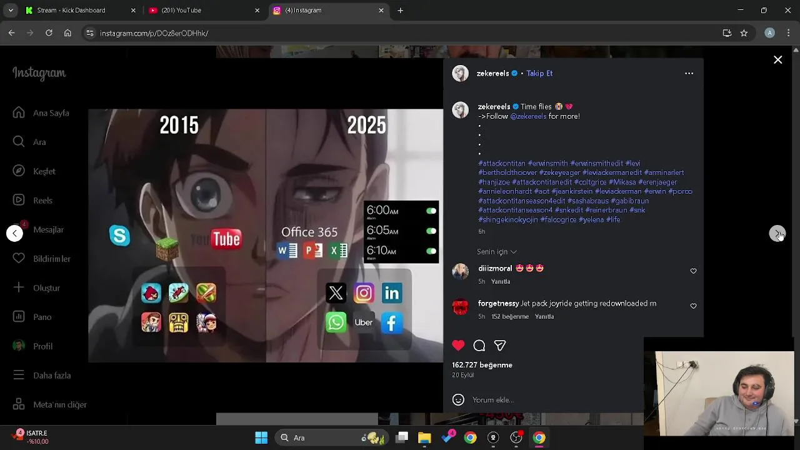
Task: Open site info icon in address bar
Action: click(90, 33)
